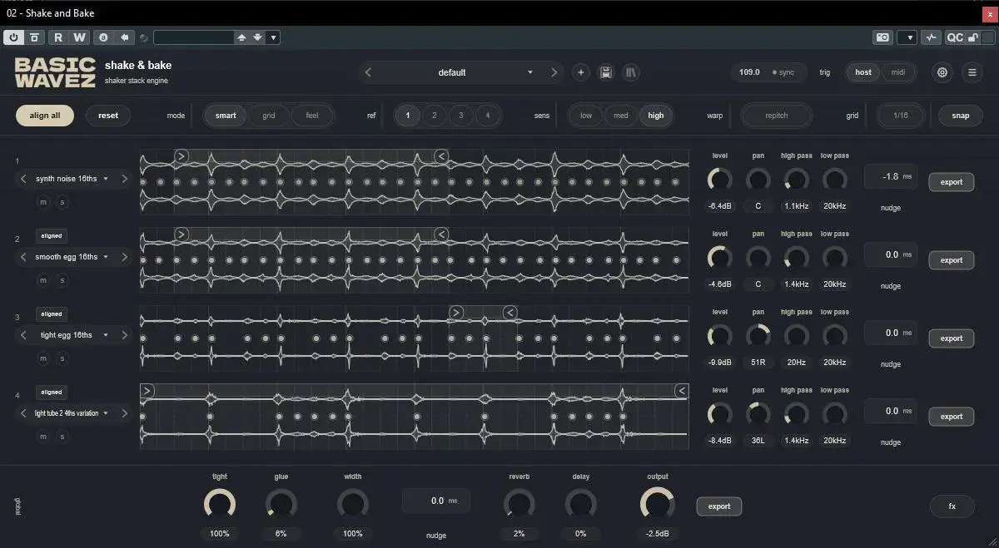The width and height of the screenshot is (999, 548).
Task: Select next sample for tight egg 16ths
Action: click(x=124, y=335)
